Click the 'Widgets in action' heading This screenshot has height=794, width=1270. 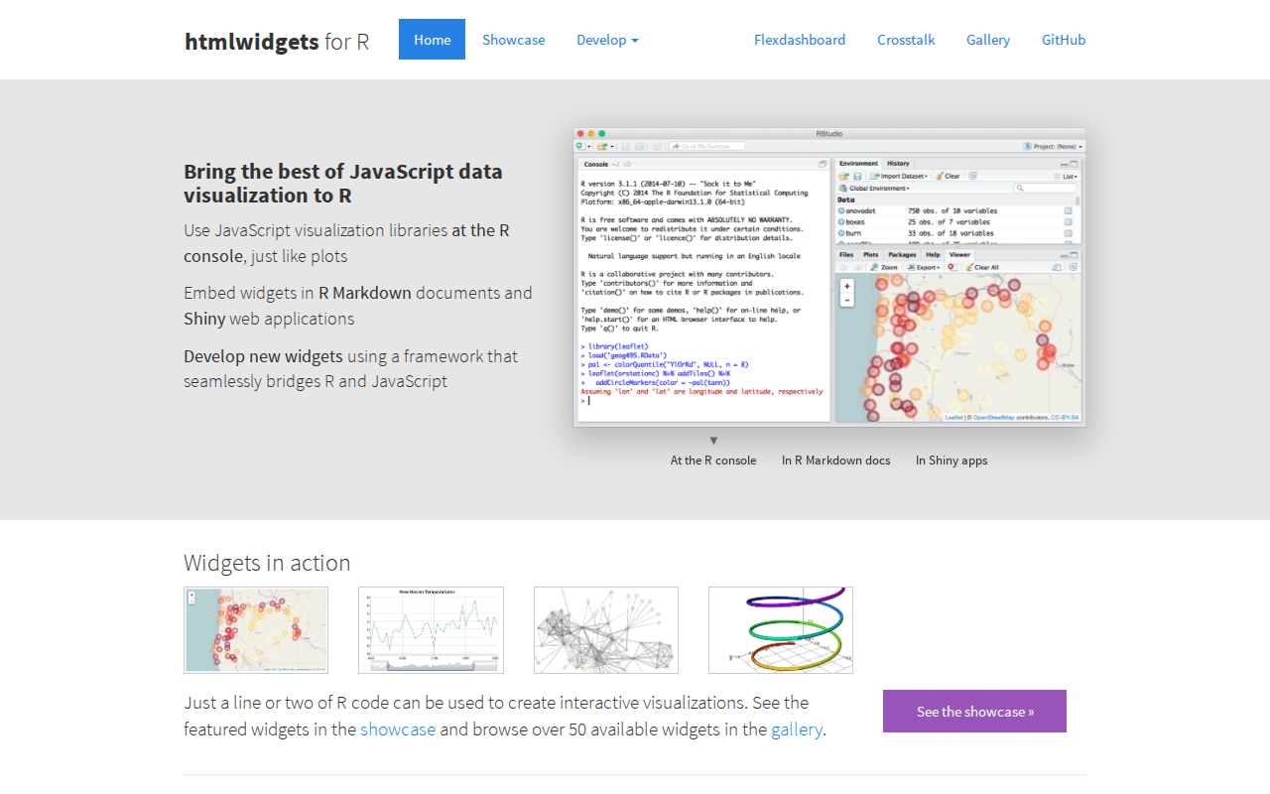point(267,563)
